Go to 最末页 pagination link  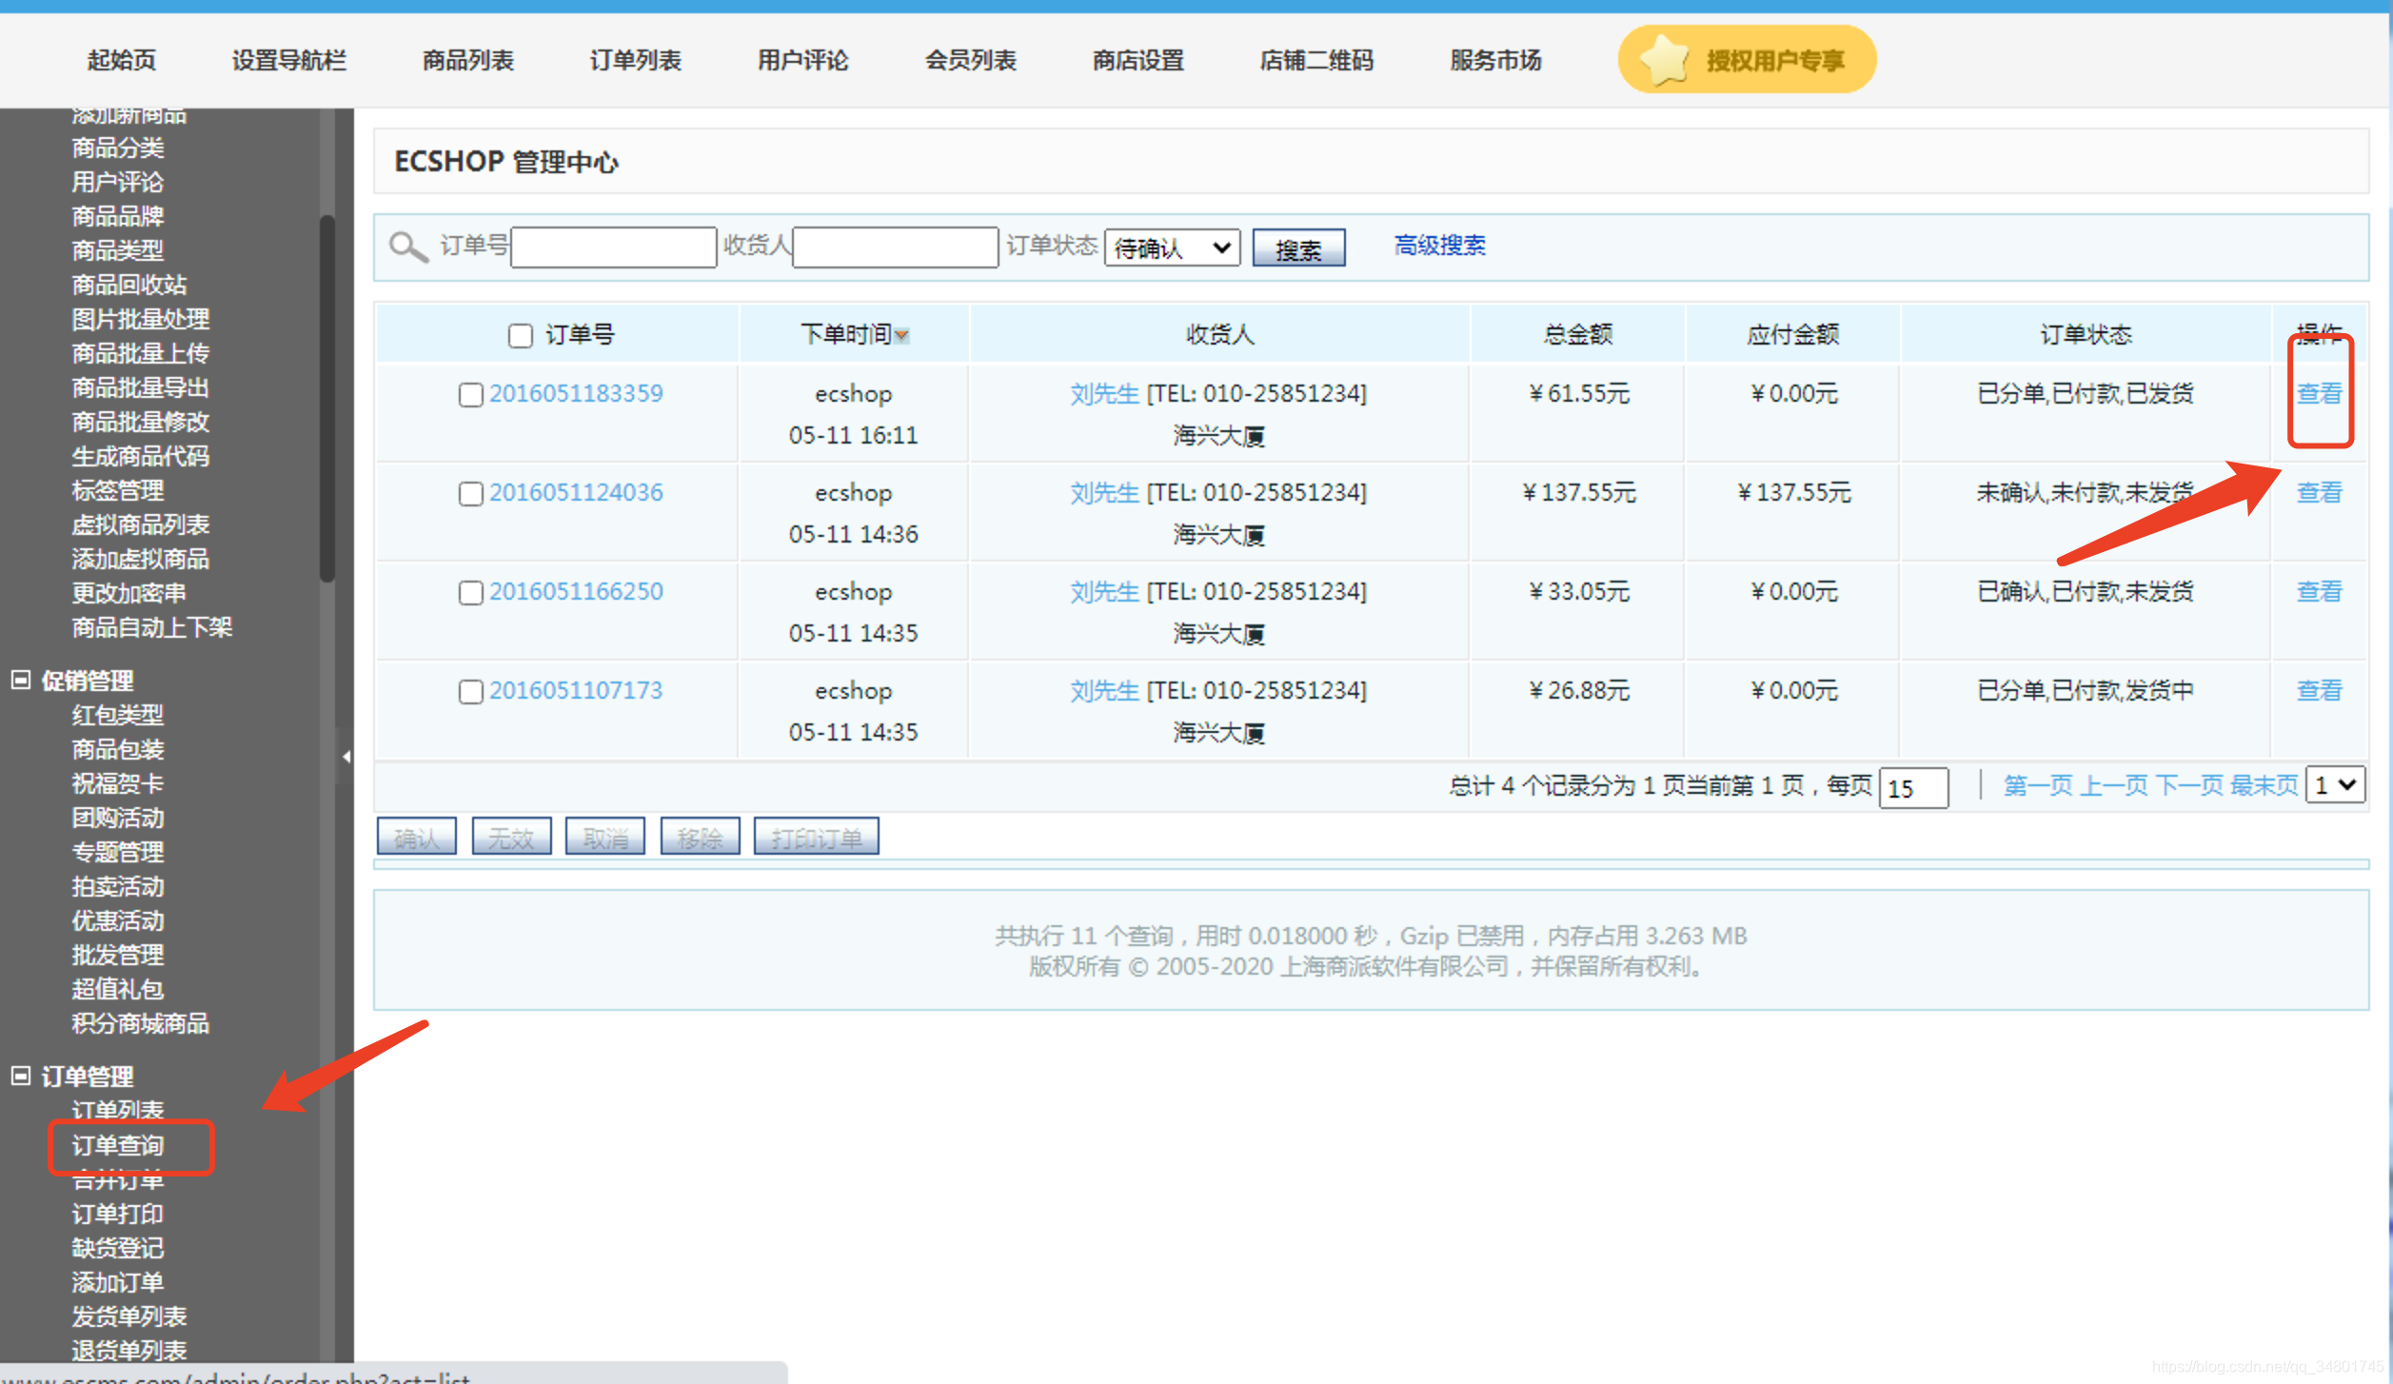(x=2264, y=785)
